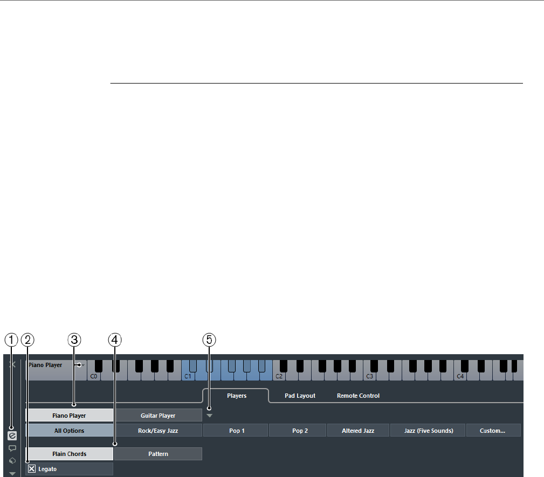Click the C2 key on the keyboard
The image size is (544, 477).
point(279,376)
